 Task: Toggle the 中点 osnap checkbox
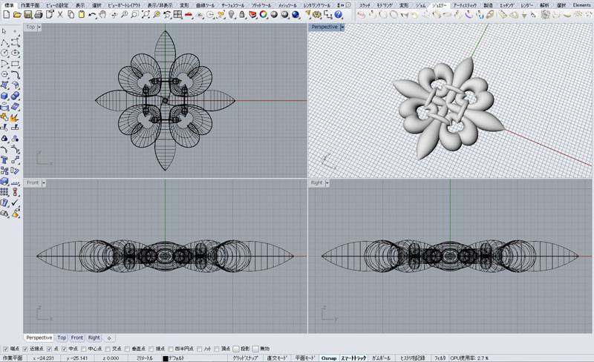[x=65, y=349]
